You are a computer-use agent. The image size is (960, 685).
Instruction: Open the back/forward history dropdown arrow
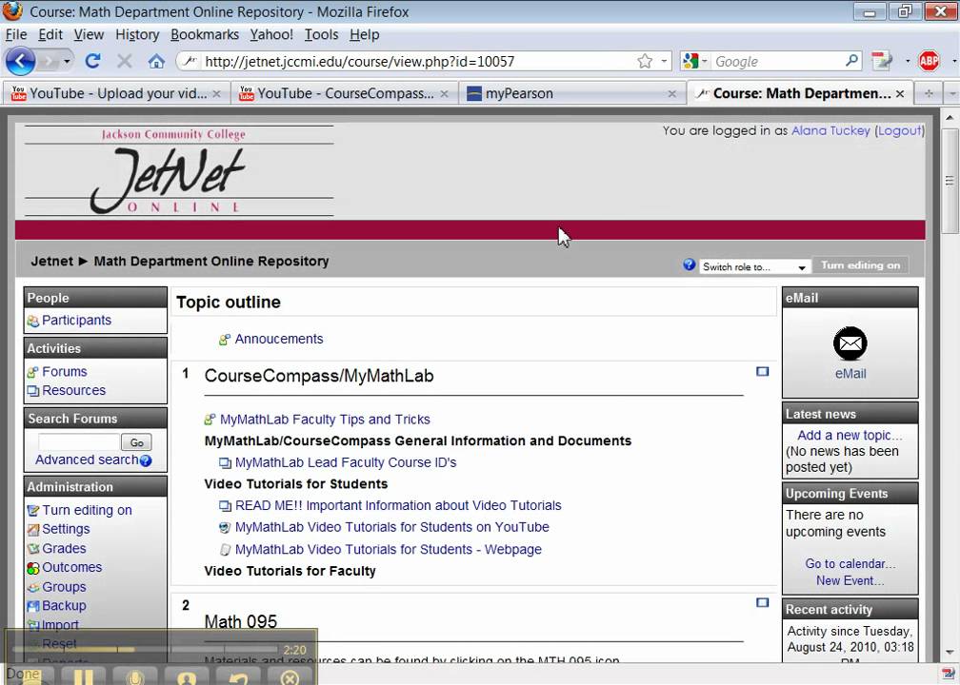pos(67,61)
